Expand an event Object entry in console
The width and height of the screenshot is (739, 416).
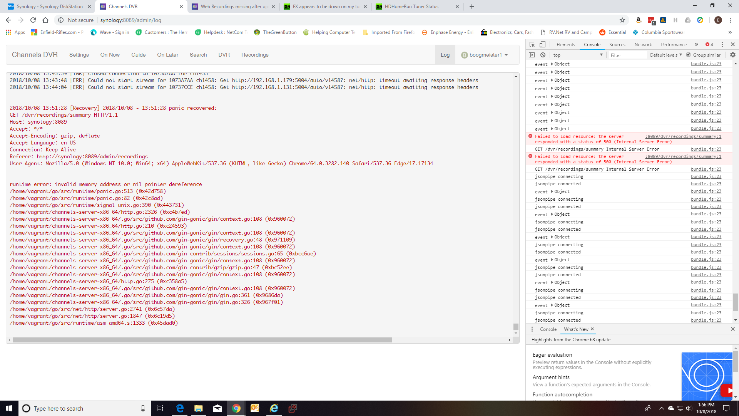[551, 64]
